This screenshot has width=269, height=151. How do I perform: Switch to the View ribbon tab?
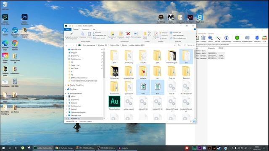pyautogui.click(x=94, y=29)
